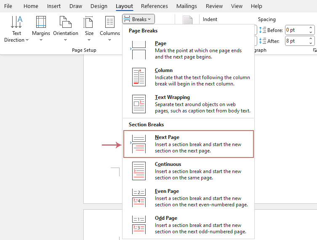Insert an Odd Page section break

(189, 225)
